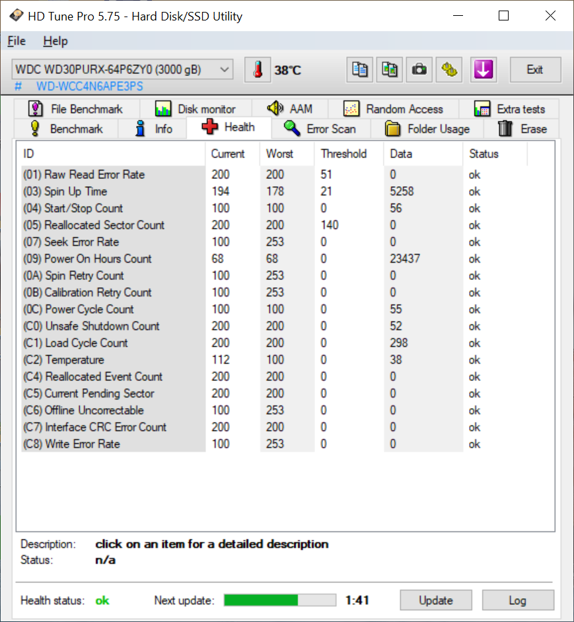Viewport: 574px width, 622px height.
Task: Open the File menu
Action: [x=17, y=41]
